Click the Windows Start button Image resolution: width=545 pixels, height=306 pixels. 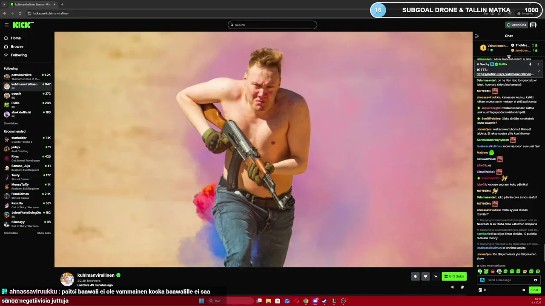tap(202, 301)
